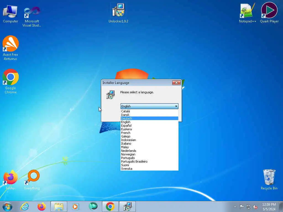Select Svenska language option

(x=150, y=169)
